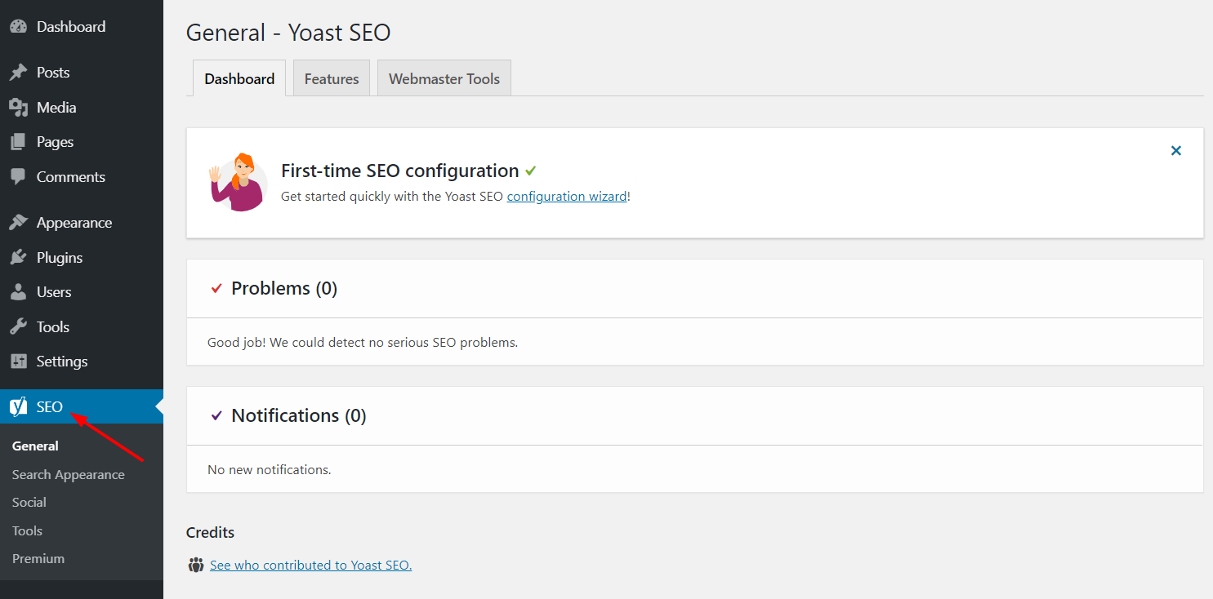Click the Plugins plug icon
This screenshot has width=1213, height=599.
point(18,257)
